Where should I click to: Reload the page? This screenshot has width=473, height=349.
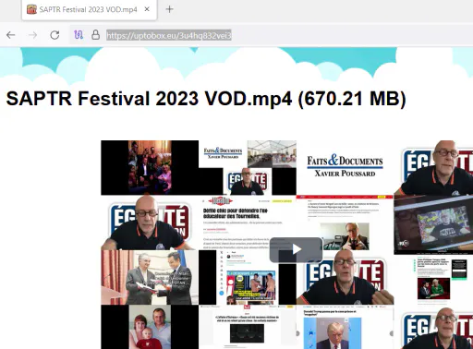55,35
